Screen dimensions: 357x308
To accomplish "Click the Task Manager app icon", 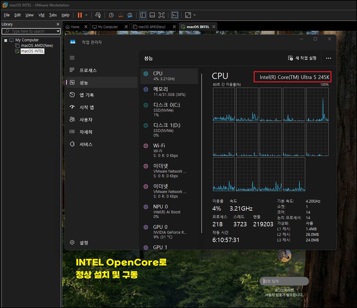I will click(x=73, y=42).
